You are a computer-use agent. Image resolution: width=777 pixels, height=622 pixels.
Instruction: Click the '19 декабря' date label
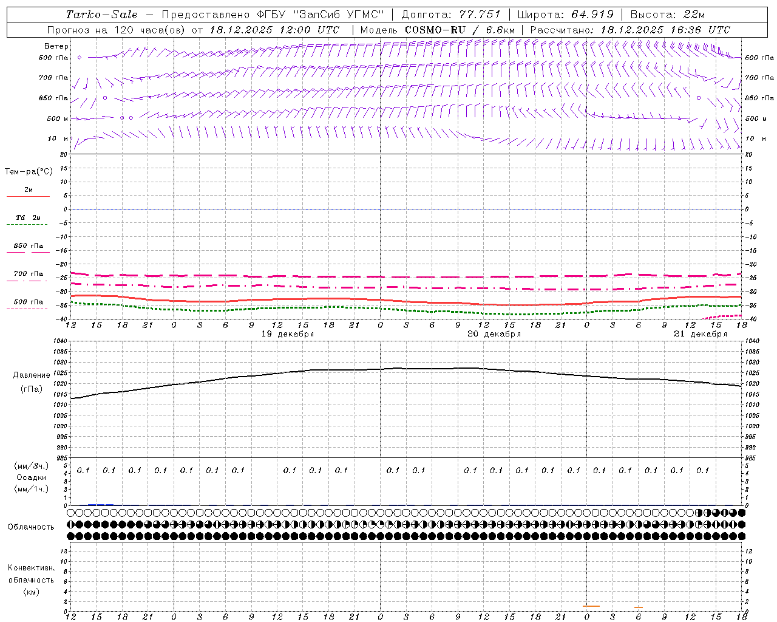click(x=288, y=334)
